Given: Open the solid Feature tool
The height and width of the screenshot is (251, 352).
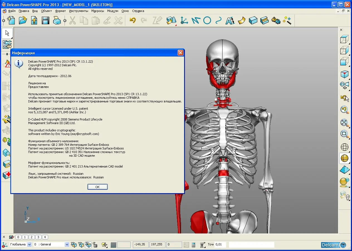Looking at the screenshot, I should (264, 21).
